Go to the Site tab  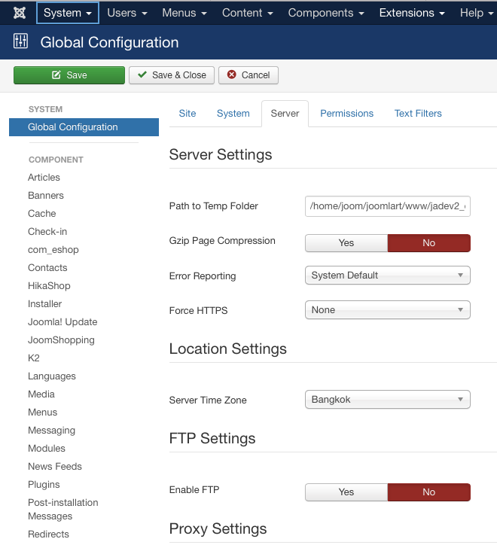pyautogui.click(x=188, y=114)
